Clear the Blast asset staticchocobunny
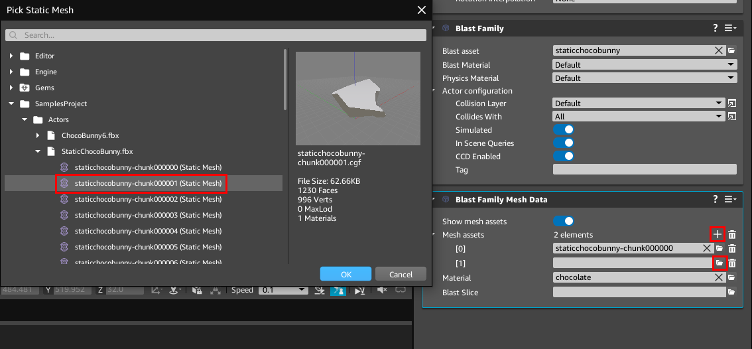Screen dimensions: 752x349 [x=718, y=50]
